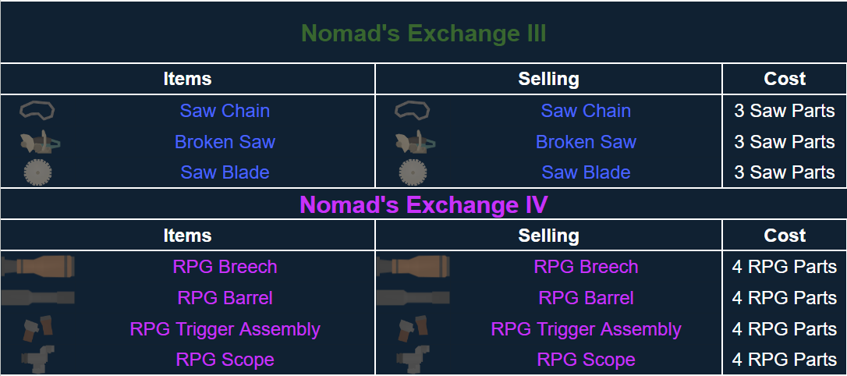
Task: Click the Saw Chain icon in Selling column
Action: pyautogui.click(x=413, y=111)
